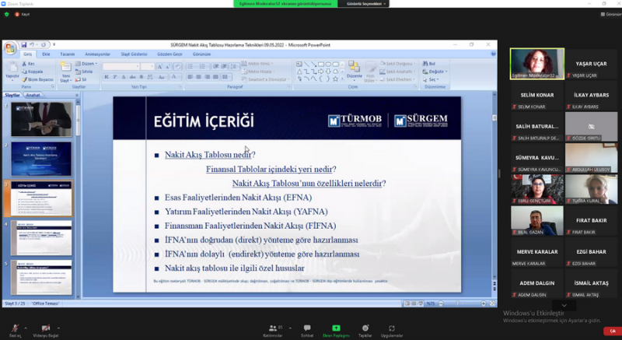Open the Tepkiler reactions menu
Screen dimensions: 622x340
click(x=365, y=328)
